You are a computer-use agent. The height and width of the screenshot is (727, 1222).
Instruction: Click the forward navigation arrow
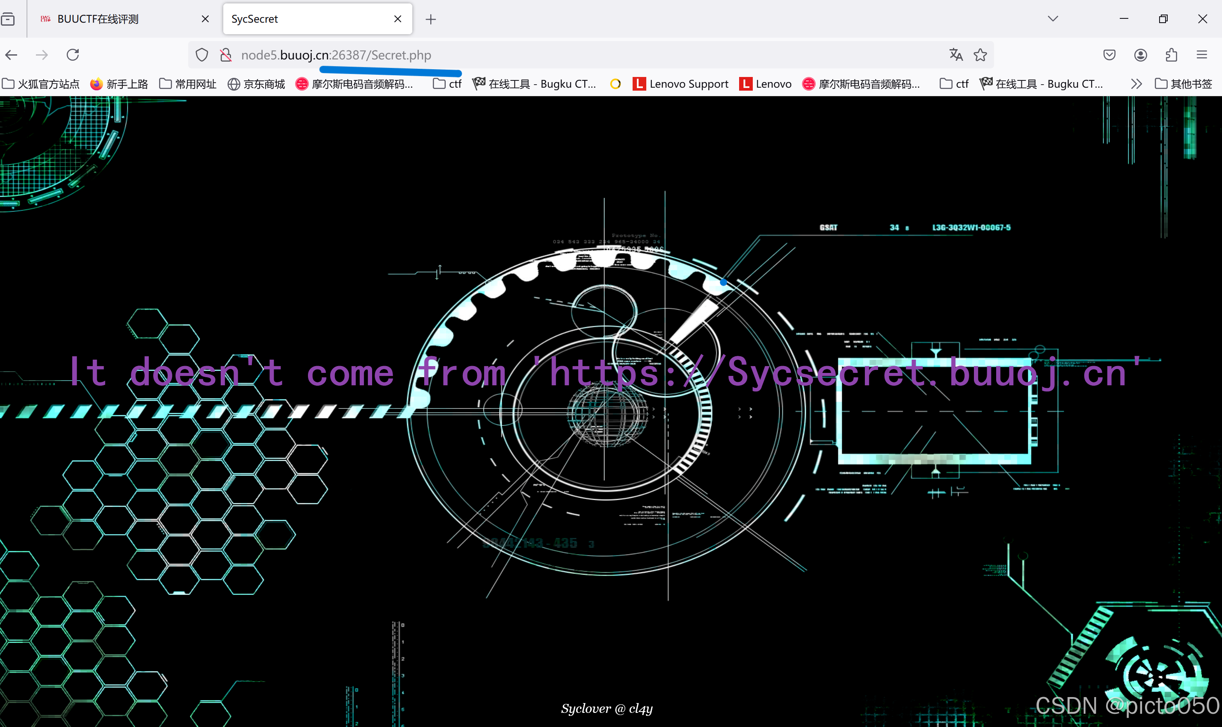41,54
